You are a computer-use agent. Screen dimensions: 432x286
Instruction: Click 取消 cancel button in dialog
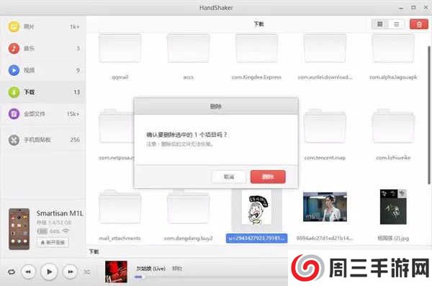(x=229, y=176)
